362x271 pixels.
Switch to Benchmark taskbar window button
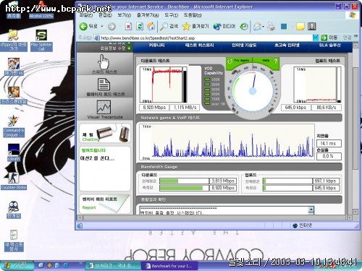tap(169, 266)
